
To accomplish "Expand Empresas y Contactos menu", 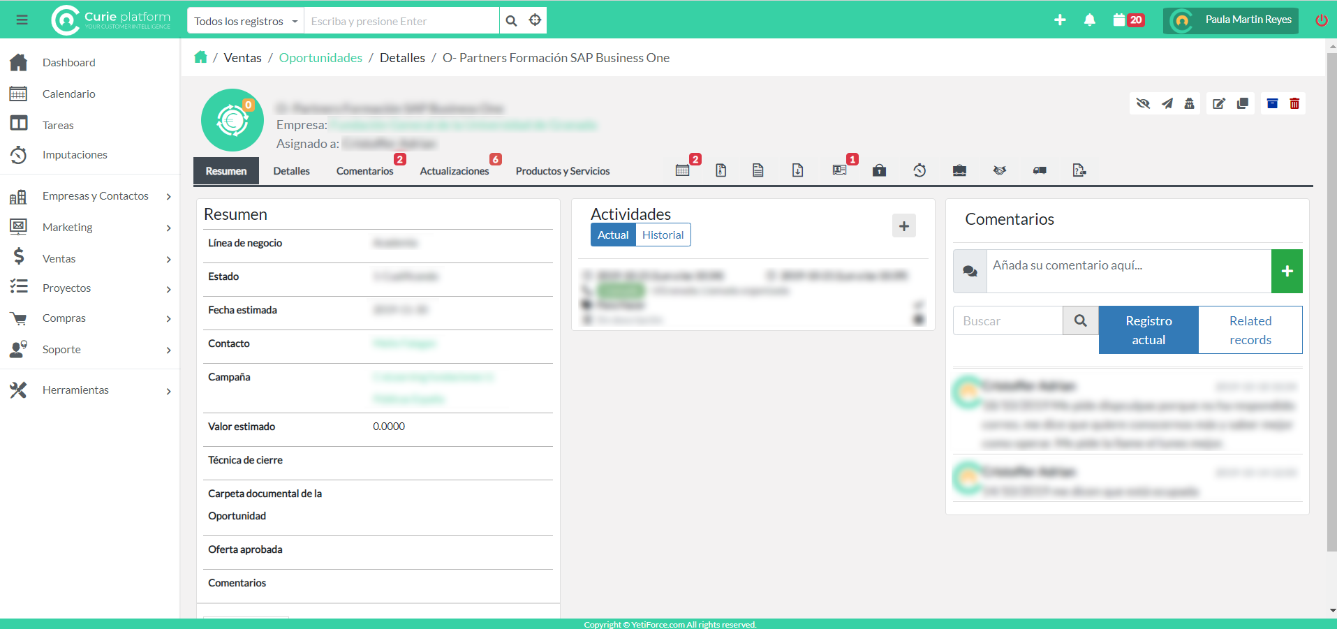I will (95, 196).
